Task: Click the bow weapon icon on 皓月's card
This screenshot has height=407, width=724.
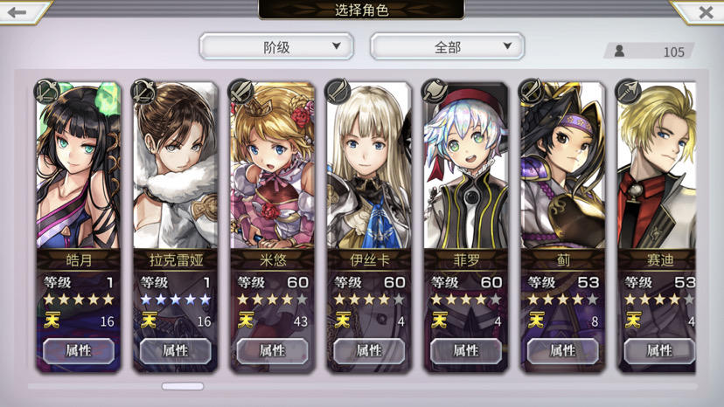Action: click(46, 91)
